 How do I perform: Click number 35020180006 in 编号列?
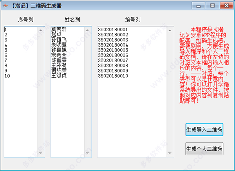tap(113, 55)
